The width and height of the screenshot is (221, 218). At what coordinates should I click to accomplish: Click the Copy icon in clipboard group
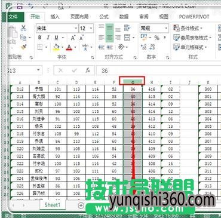(23, 38)
